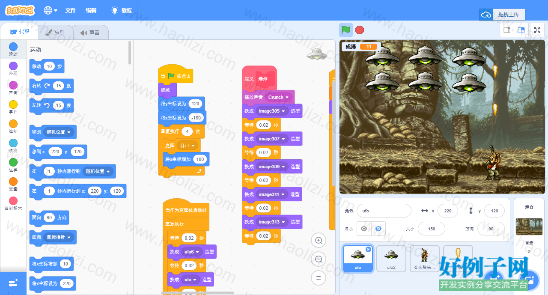Select the 变量 block category
Image resolution: width=548 pixels, height=295 pixels.
pyautogui.click(x=13, y=184)
